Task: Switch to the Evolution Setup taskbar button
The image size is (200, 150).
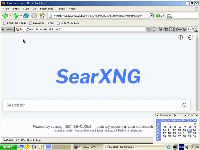Action: (x=119, y=147)
